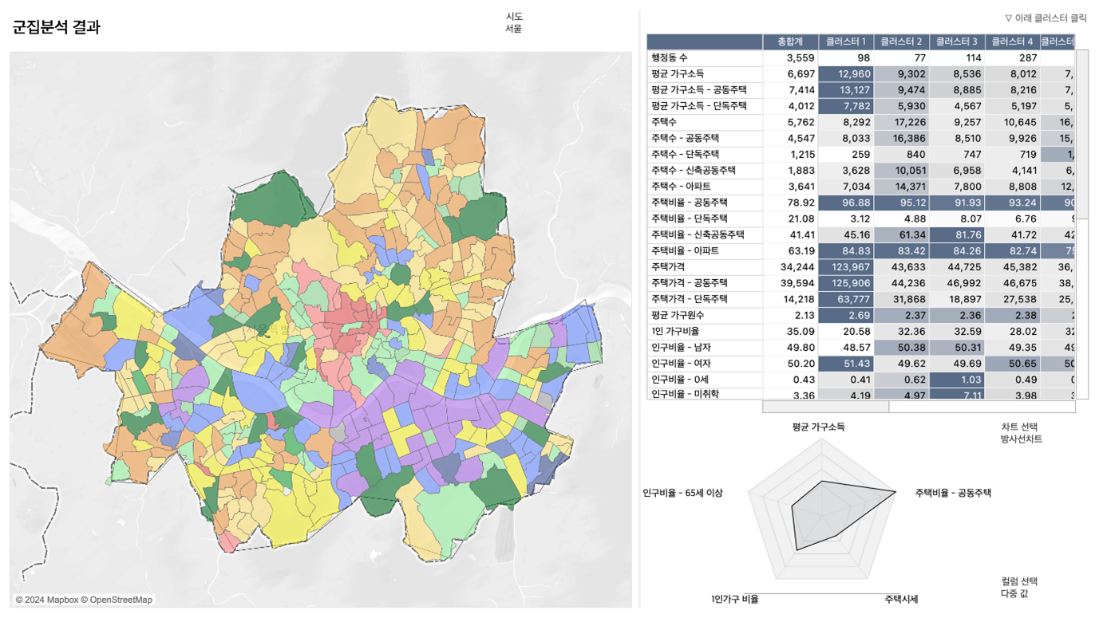Click the 13,127 cell in the table
Viewport: 1099px width, 618px height.
click(x=845, y=90)
